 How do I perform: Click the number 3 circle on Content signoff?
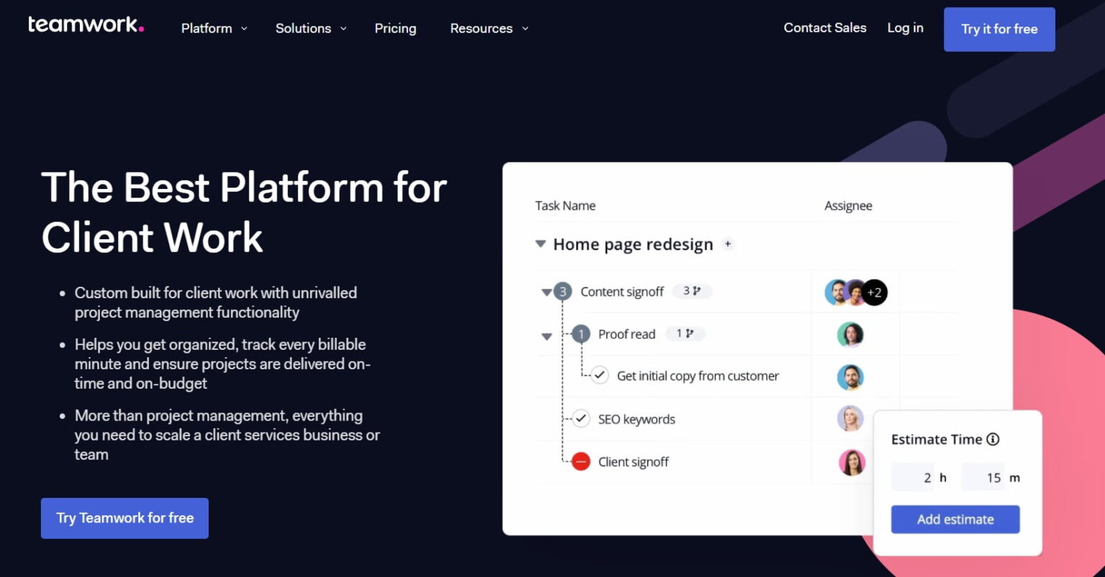[563, 292]
